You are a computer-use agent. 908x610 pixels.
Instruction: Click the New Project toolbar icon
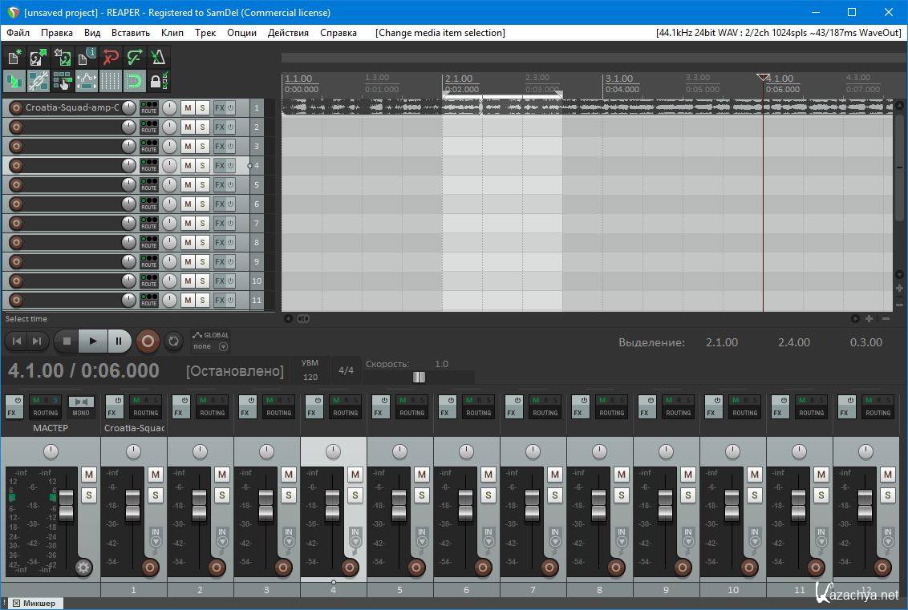pyautogui.click(x=14, y=57)
